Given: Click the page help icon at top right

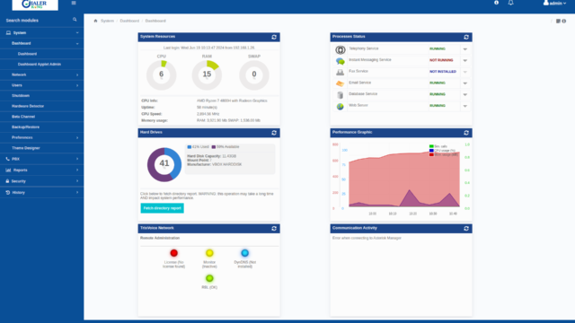Looking at the screenshot, I should click(564, 22).
